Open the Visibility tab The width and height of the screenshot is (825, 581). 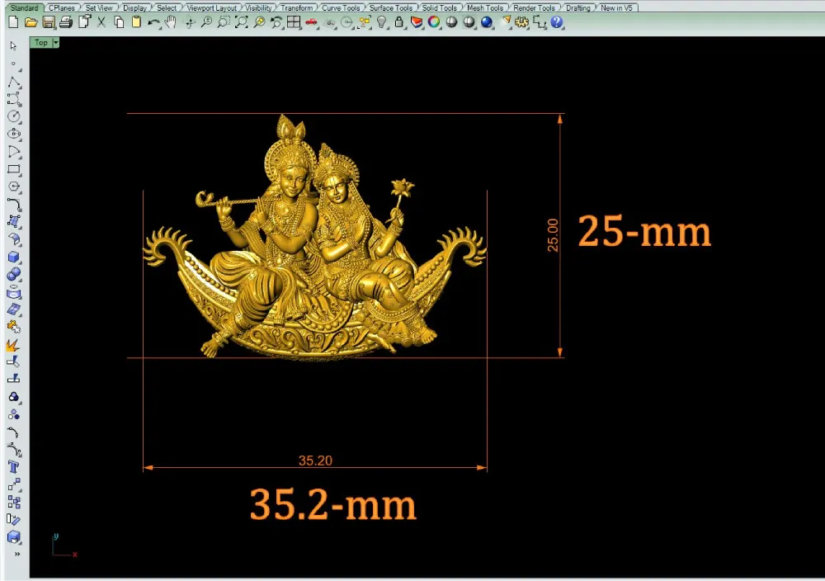pyautogui.click(x=258, y=8)
